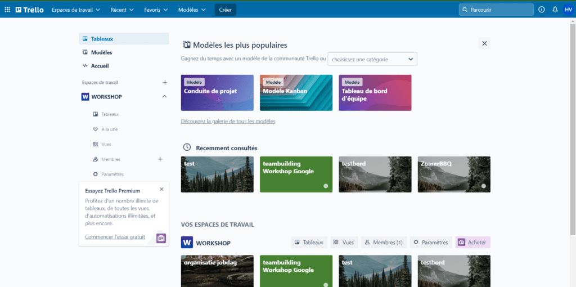This screenshot has width=576, height=287.
Task: Dismiss the popular templates section
Action: click(x=484, y=43)
